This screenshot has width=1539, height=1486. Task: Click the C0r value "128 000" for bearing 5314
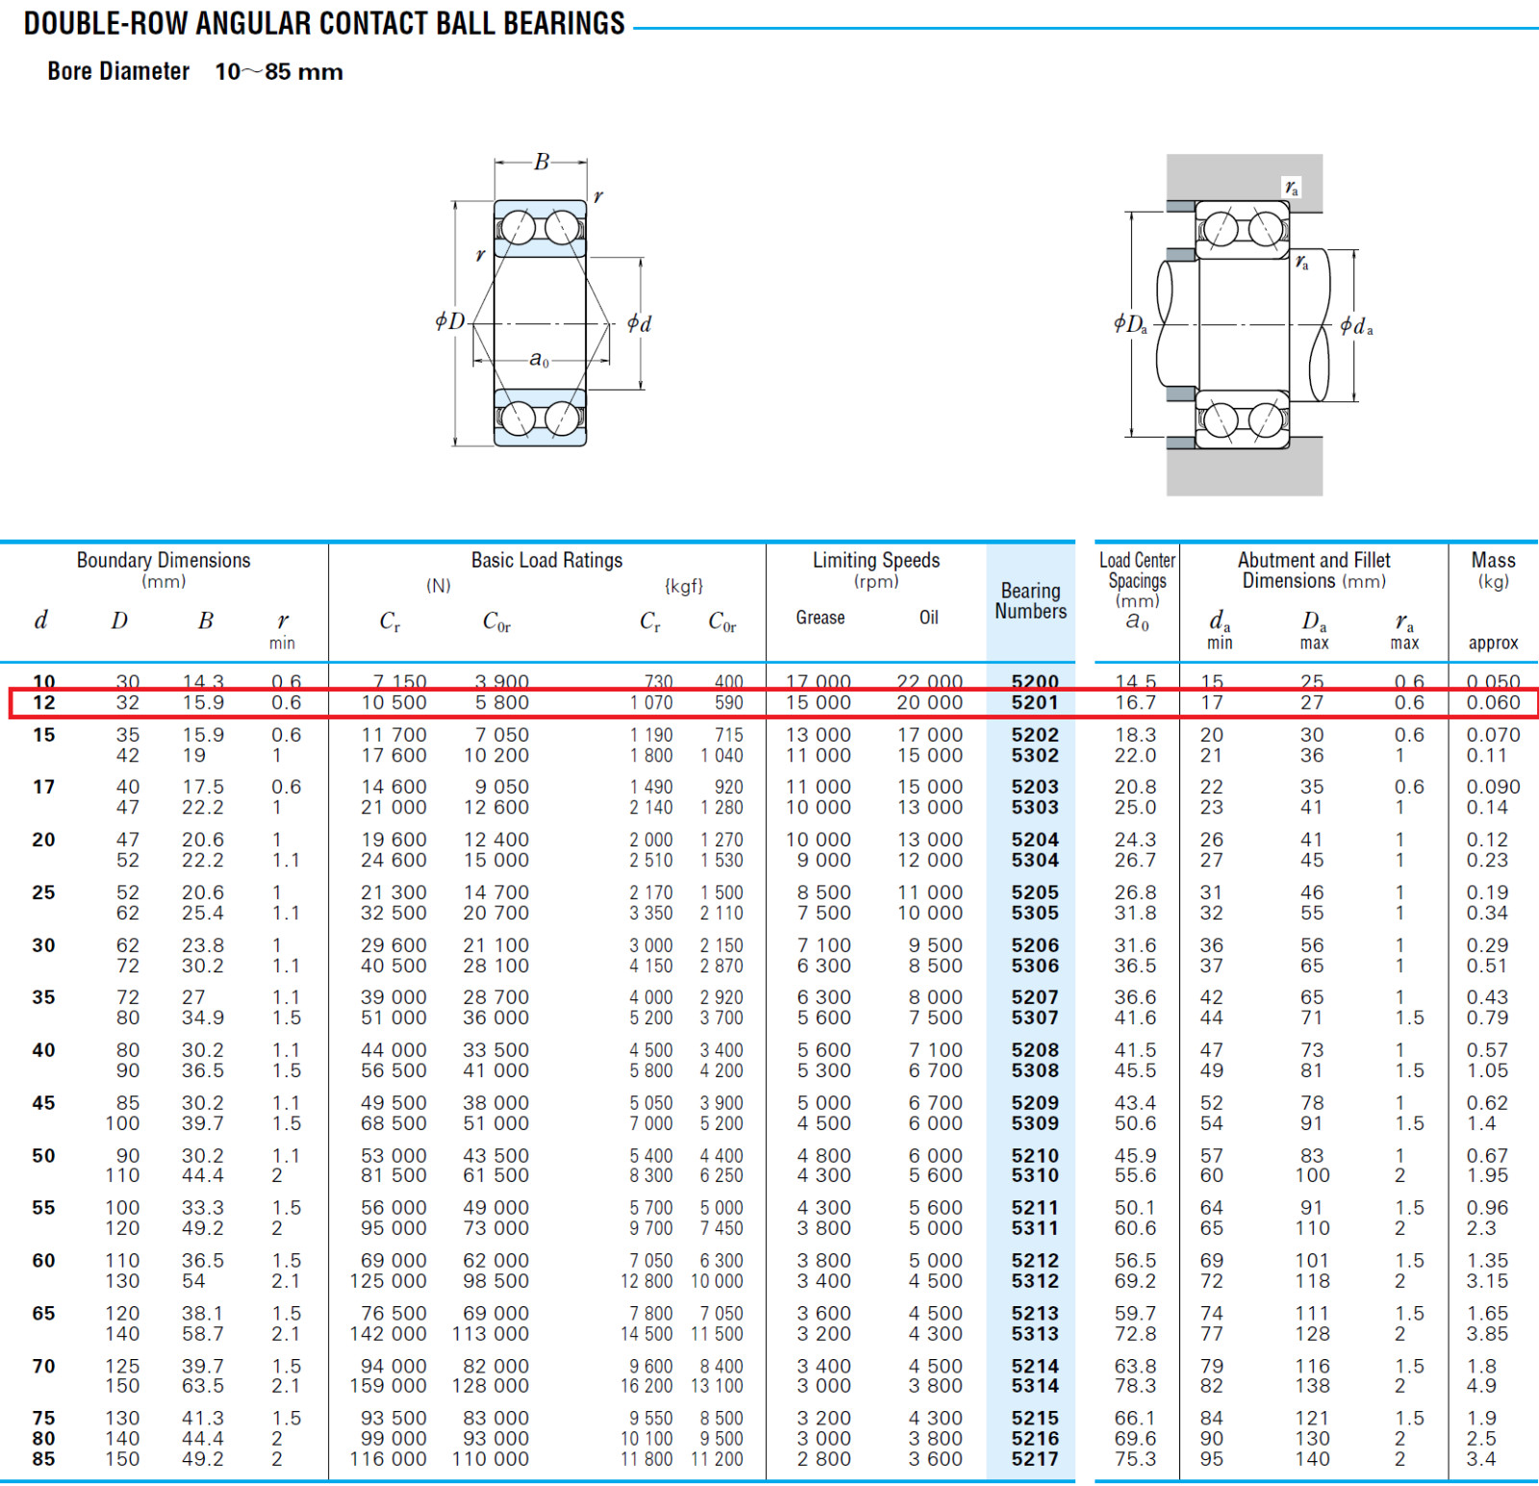pyautogui.click(x=491, y=1386)
